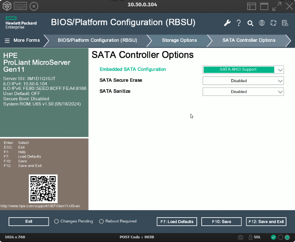Click the dark UID indicator circle
Viewport: 295px width, 242px height.
[280, 237]
